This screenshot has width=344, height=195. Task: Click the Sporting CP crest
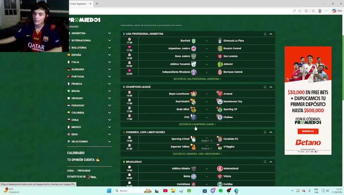pos(220,109)
